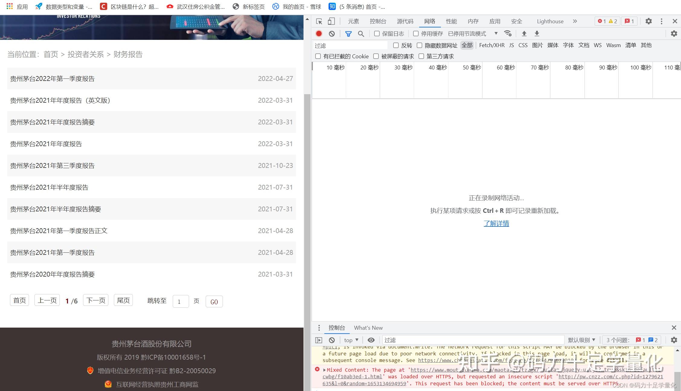The height and width of the screenshot is (391, 681).
Task: Toggle the network filter funnel icon
Action: pos(348,34)
